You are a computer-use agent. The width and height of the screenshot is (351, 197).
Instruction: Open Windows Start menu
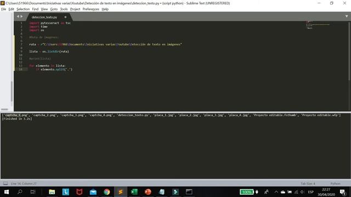(7, 192)
